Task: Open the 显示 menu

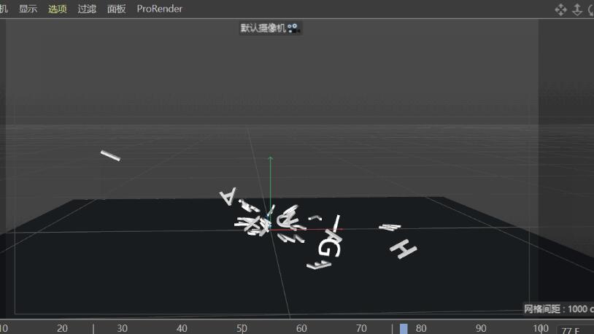Action: [x=28, y=9]
